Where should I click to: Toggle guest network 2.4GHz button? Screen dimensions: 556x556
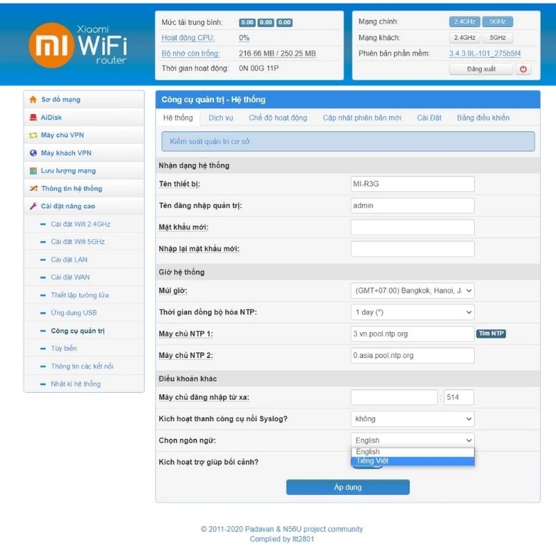[464, 38]
